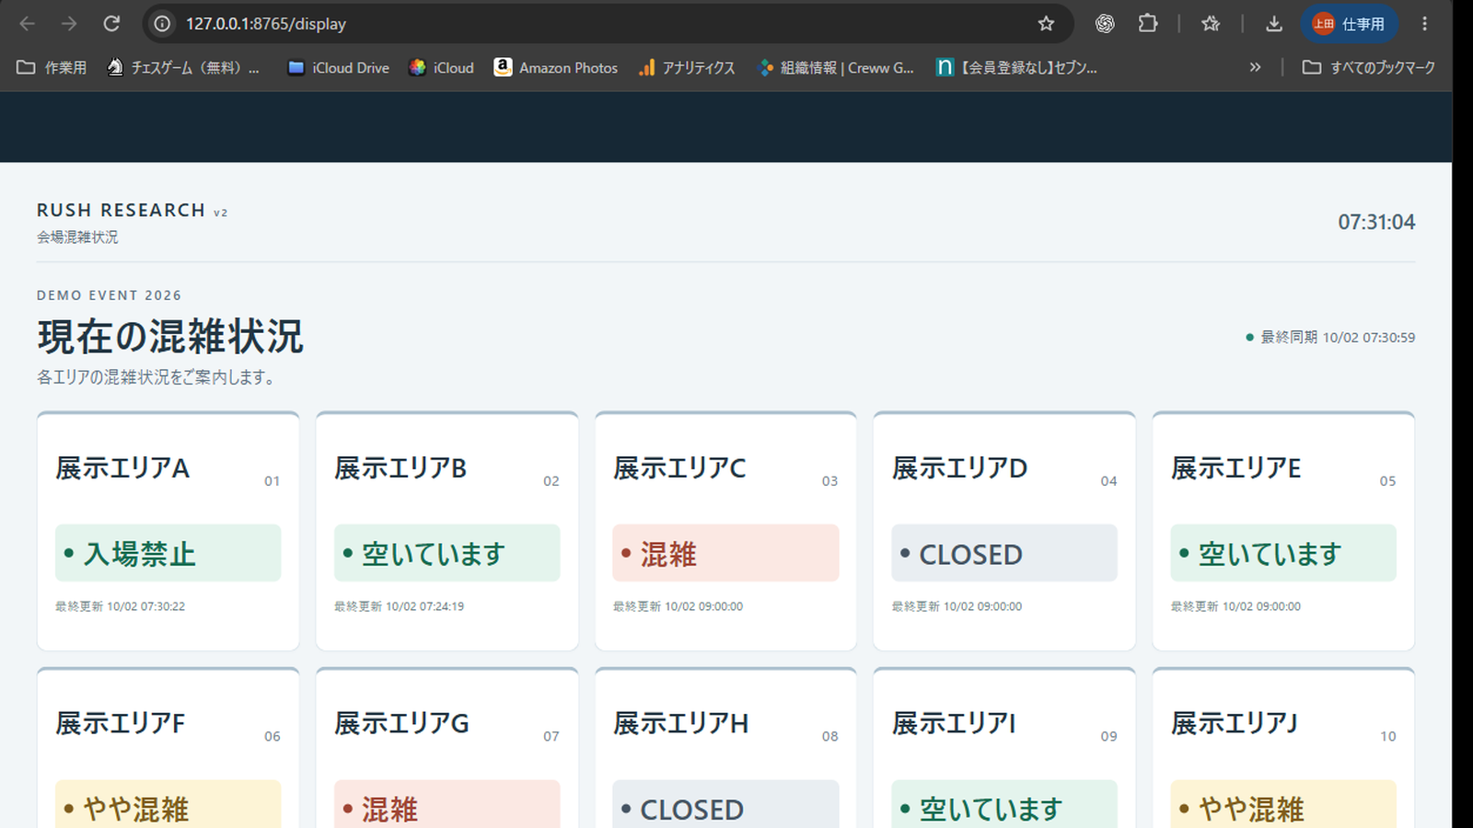Open the すべてのブックマーク folder
This screenshot has width=1473, height=828.
click(x=1369, y=67)
